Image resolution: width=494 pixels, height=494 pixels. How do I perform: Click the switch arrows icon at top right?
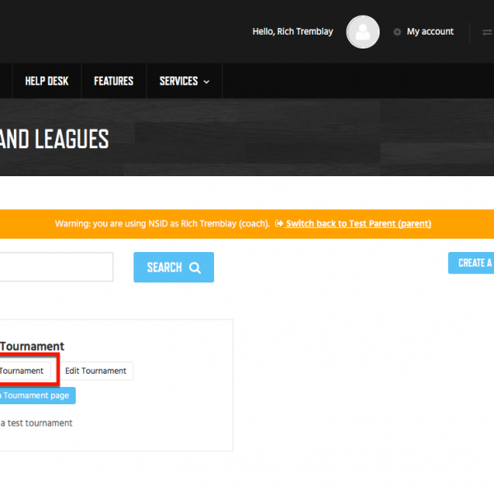coord(487,32)
